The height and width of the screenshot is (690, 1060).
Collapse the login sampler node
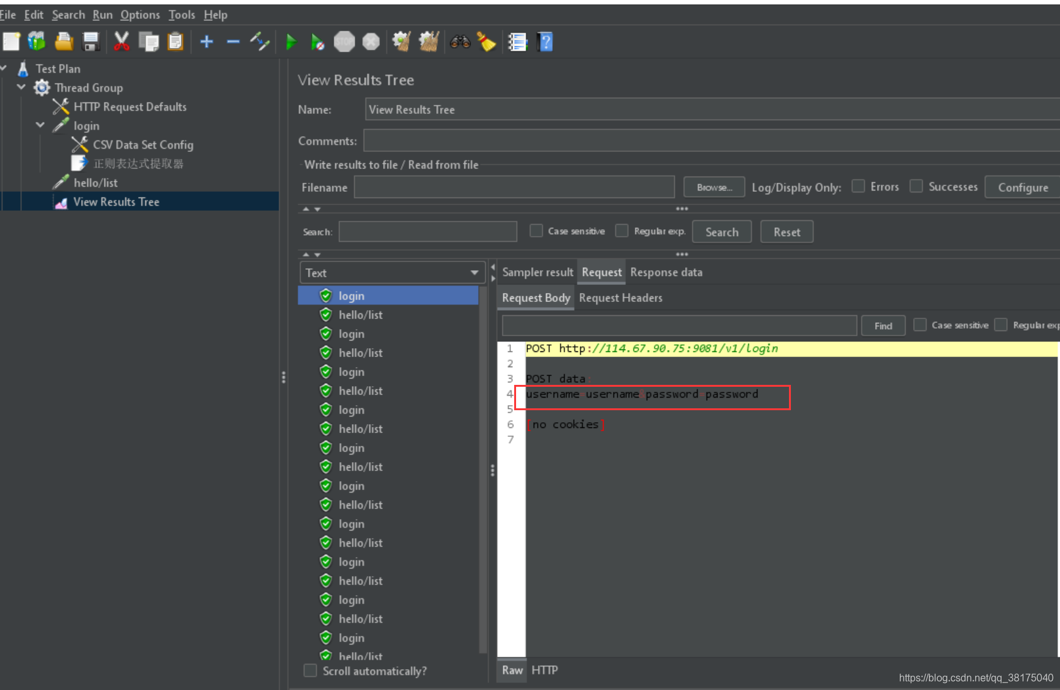[41, 125]
